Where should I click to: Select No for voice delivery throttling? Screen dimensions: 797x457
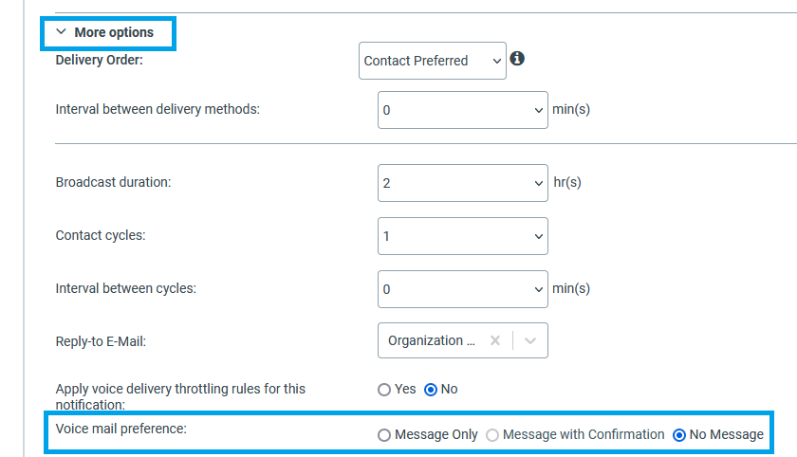431,389
